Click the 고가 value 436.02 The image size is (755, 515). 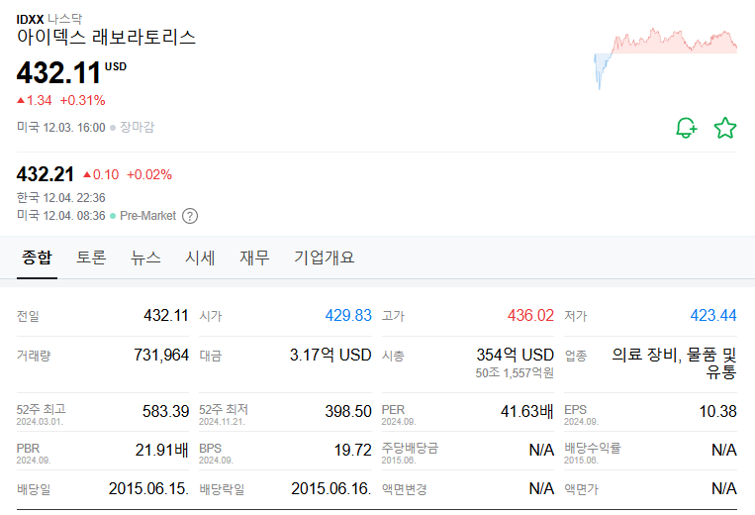coord(530,316)
